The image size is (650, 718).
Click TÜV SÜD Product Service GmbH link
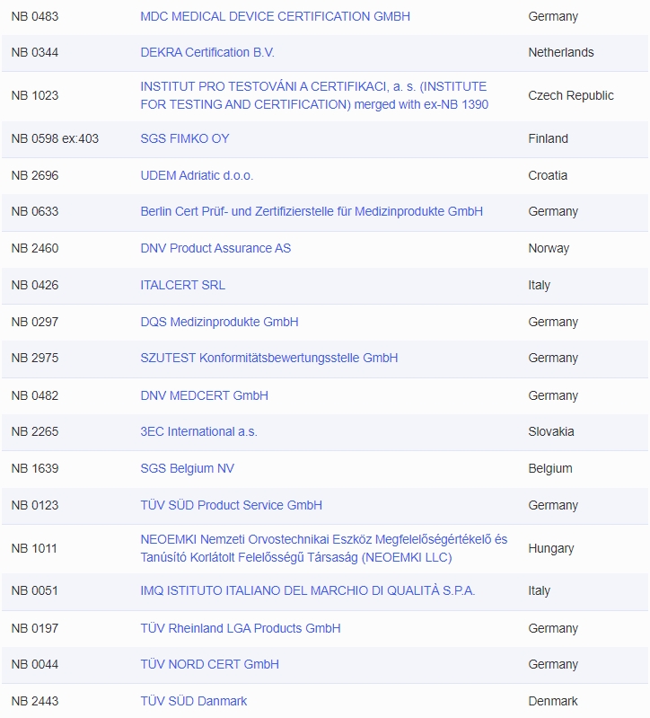pyautogui.click(x=231, y=505)
